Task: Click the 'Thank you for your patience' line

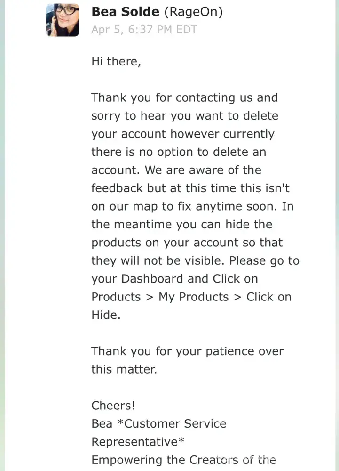Action: click(187, 351)
